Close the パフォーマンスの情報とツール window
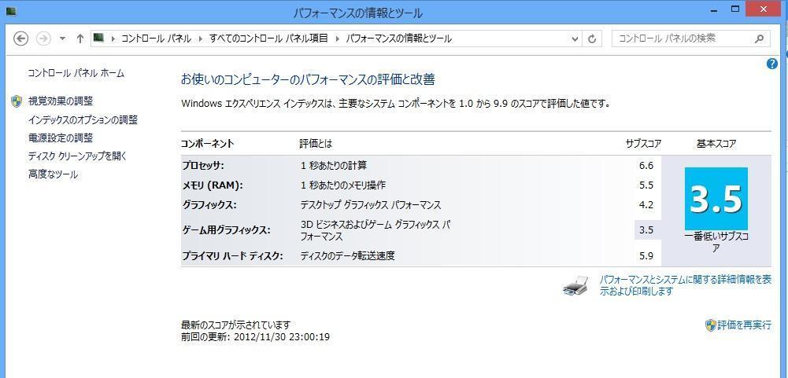 point(764,9)
